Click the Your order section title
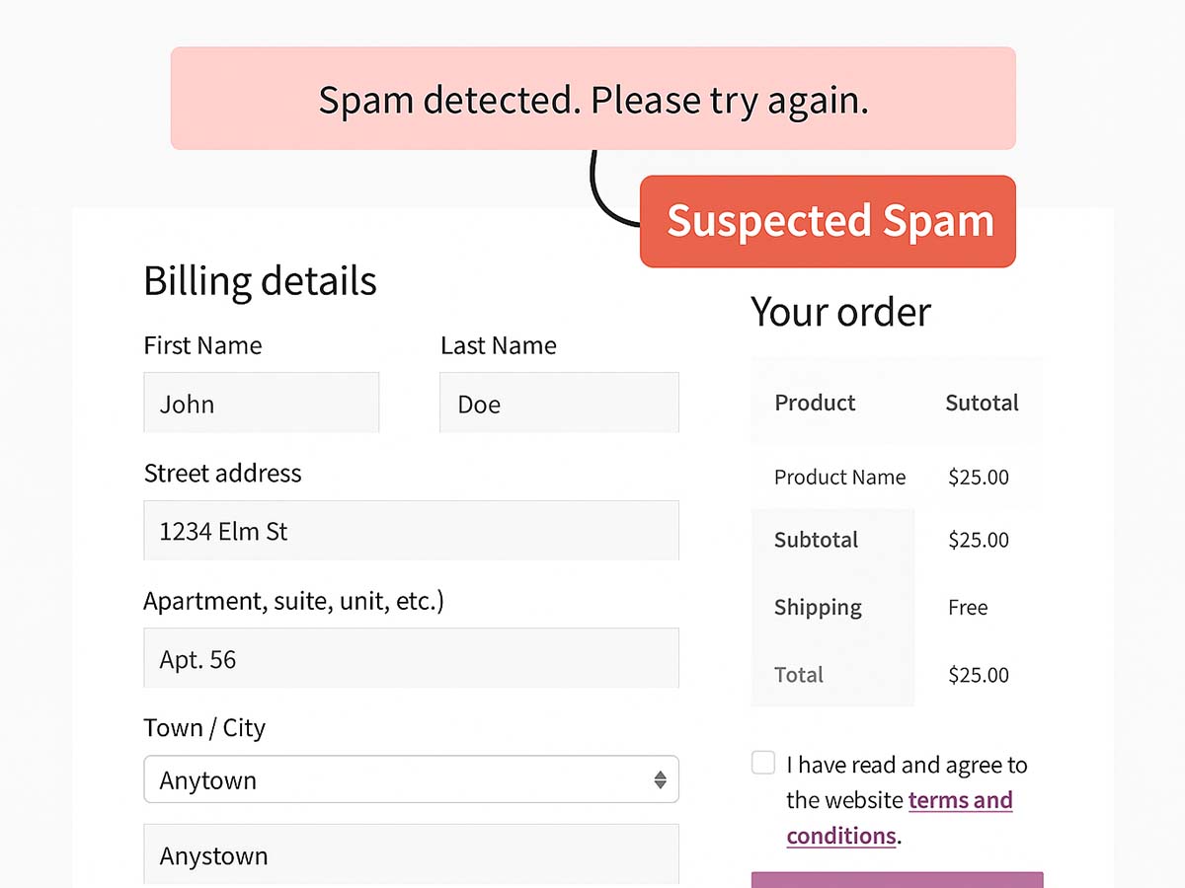1185x888 pixels. pyautogui.click(x=840, y=312)
